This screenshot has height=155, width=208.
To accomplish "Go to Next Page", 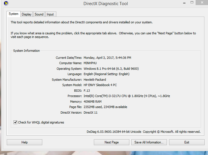I will click(112, 142).
